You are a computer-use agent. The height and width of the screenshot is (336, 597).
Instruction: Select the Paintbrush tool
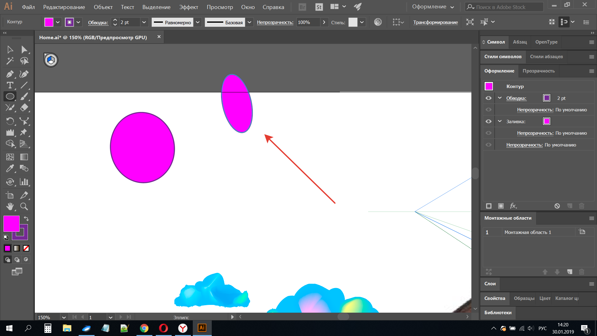click(x=24, y=96)
